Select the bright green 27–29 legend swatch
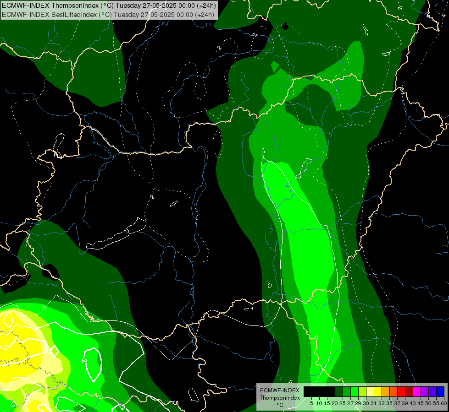449x412 pixels. 355,391
